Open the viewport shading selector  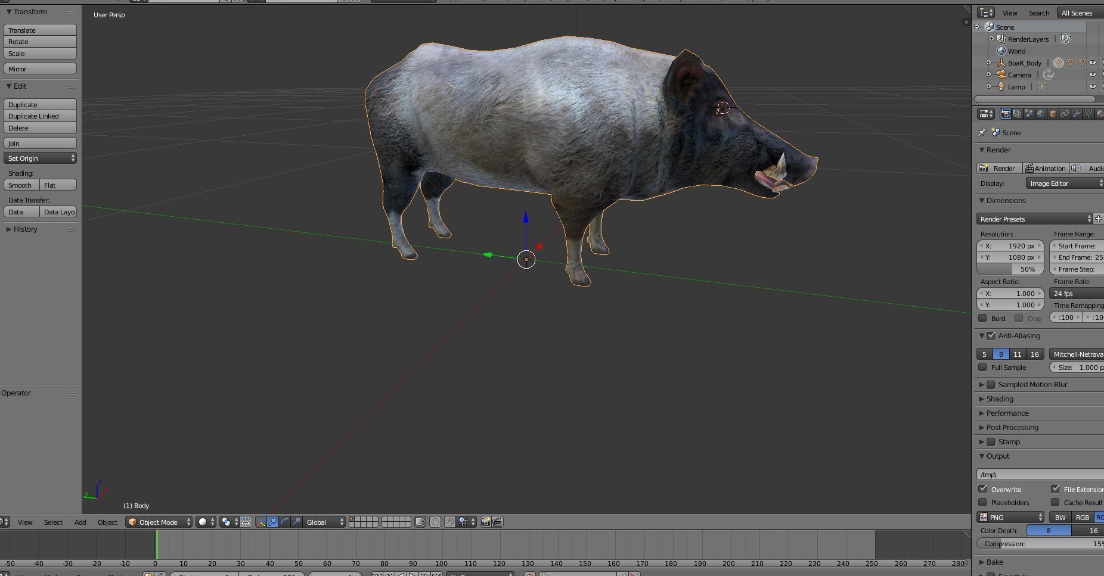(x=206, y=522)
